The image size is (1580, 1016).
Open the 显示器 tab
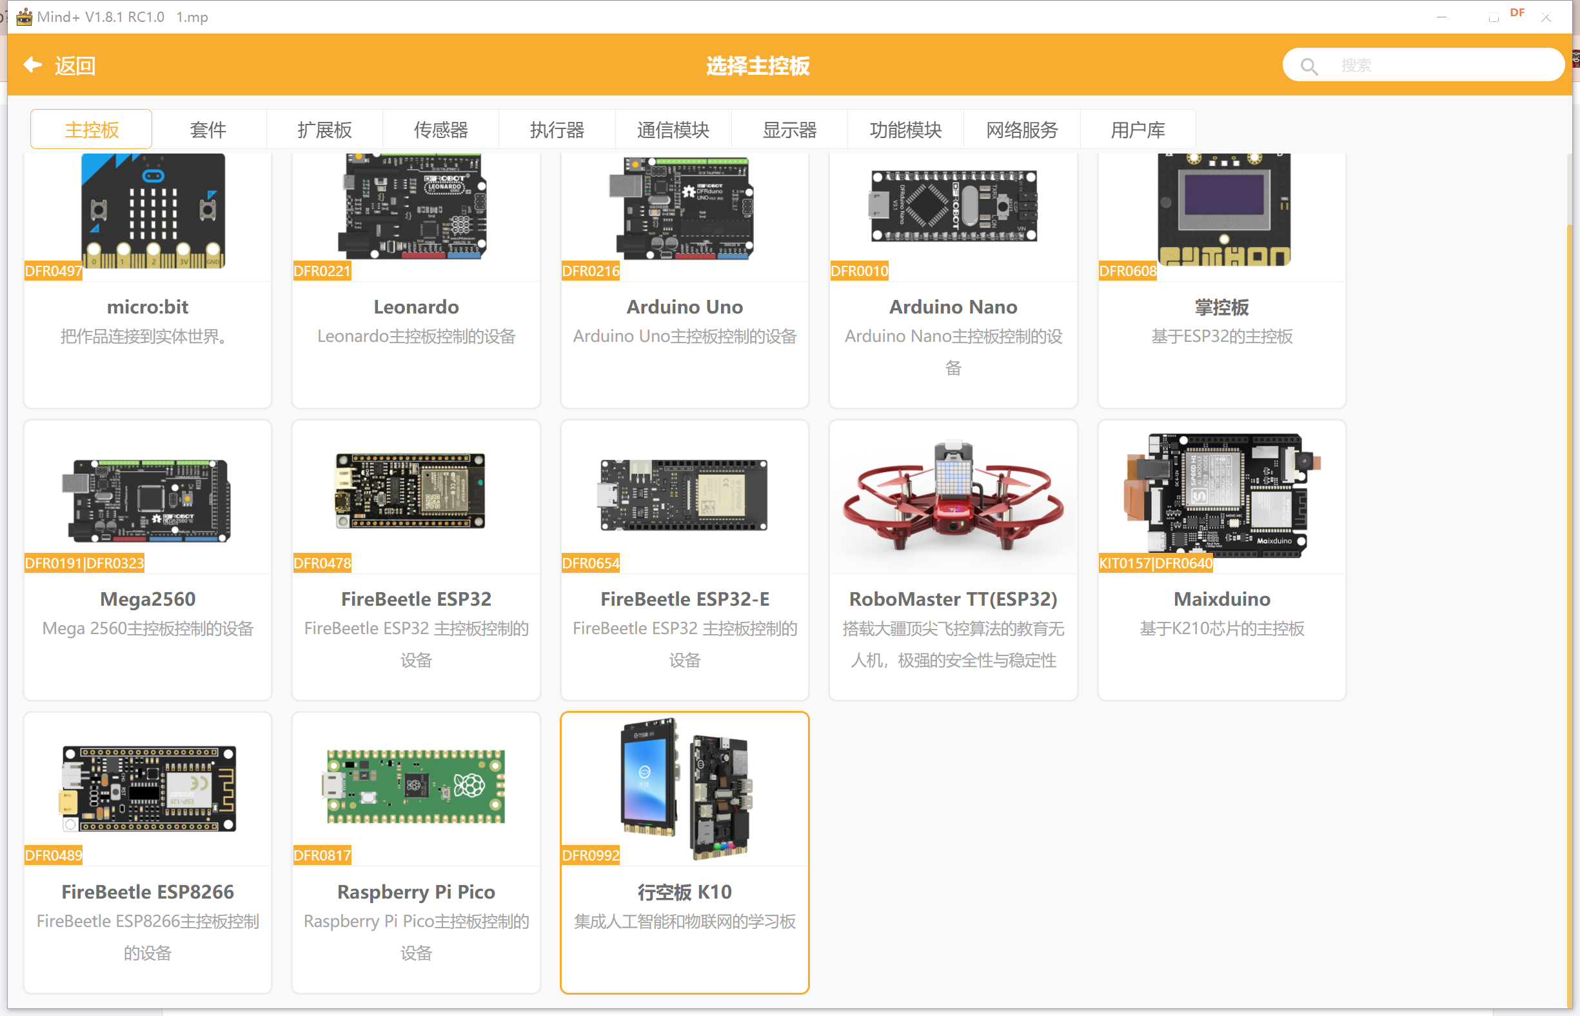(789, 129)
